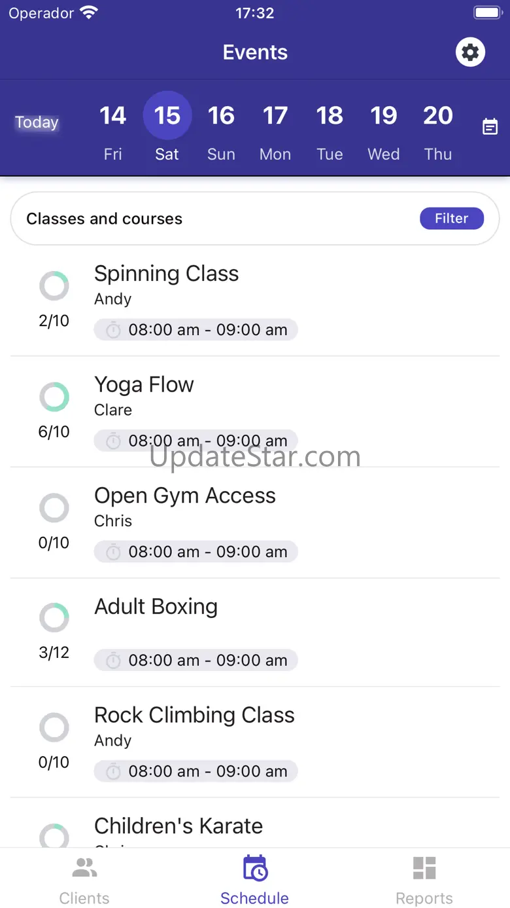Click Yoga Flow attendance ring
The width and height of the screenshot is (510, 908).
(54, 397)
